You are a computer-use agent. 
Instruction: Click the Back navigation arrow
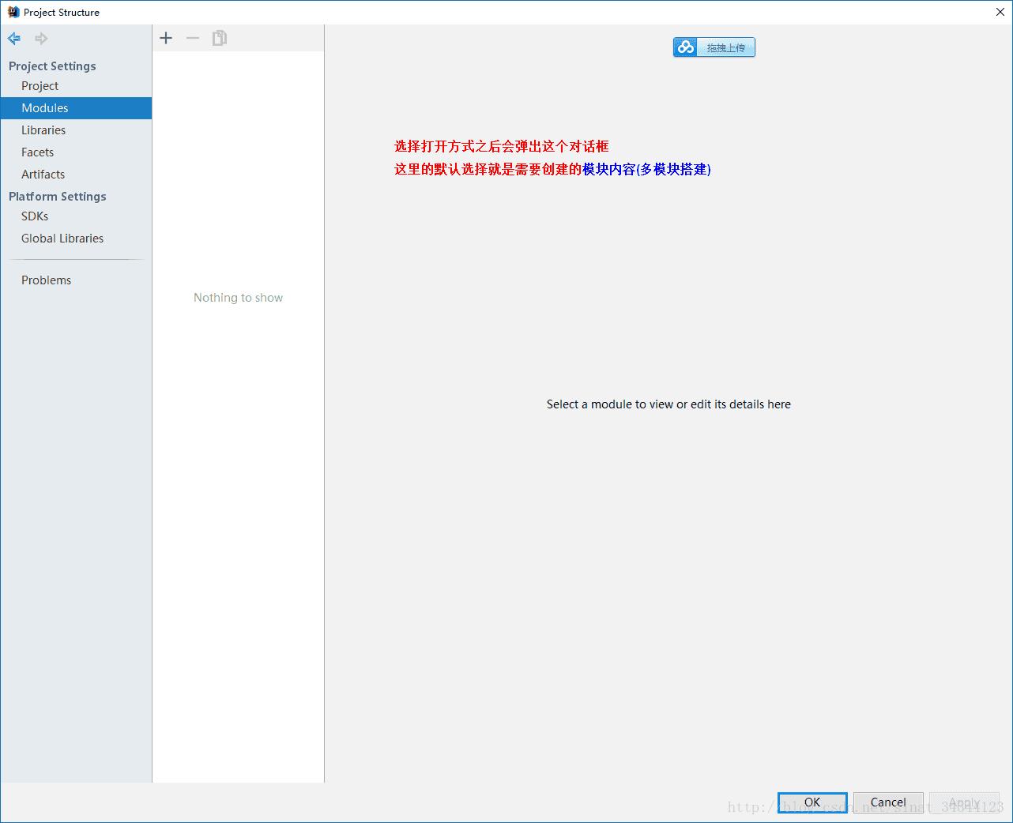click(x=14, y=38)
